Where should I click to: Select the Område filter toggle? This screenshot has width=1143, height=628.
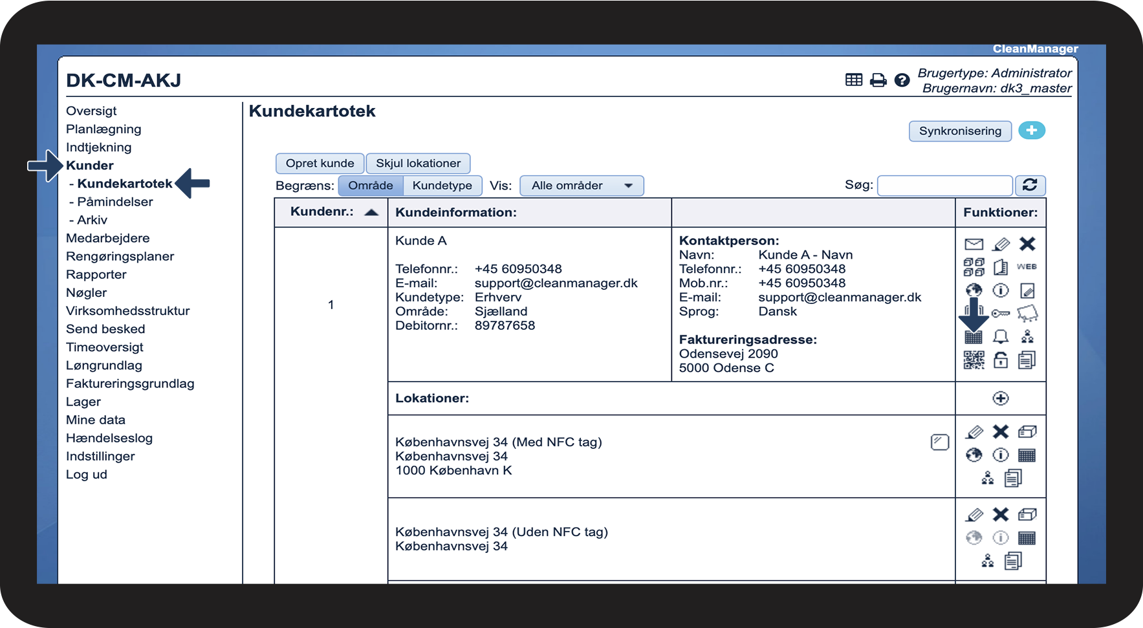point(370,186)
